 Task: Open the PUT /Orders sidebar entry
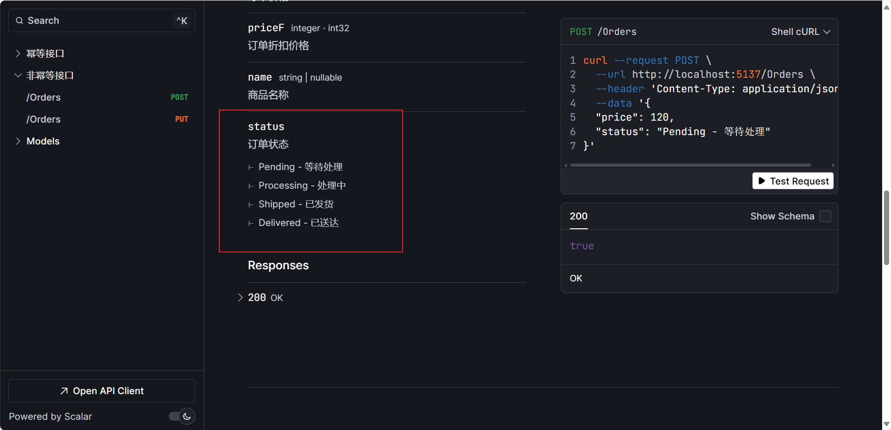[107, 119]
